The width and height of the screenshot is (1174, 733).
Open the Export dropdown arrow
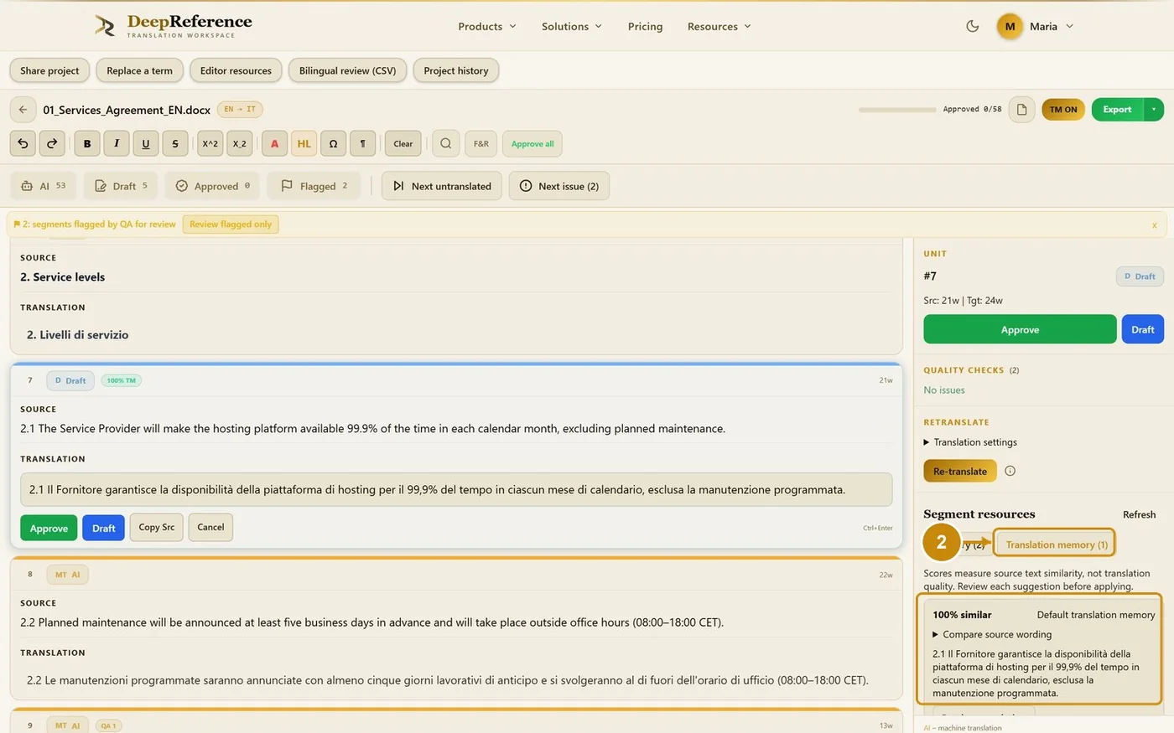[1154, 110]
